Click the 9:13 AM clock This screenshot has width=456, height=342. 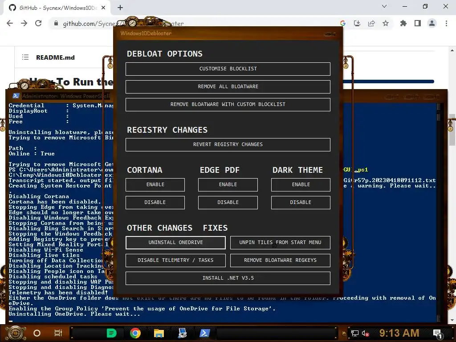click(399, 333)
